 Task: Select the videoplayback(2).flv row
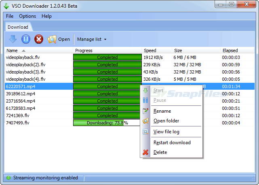(129, 65)
